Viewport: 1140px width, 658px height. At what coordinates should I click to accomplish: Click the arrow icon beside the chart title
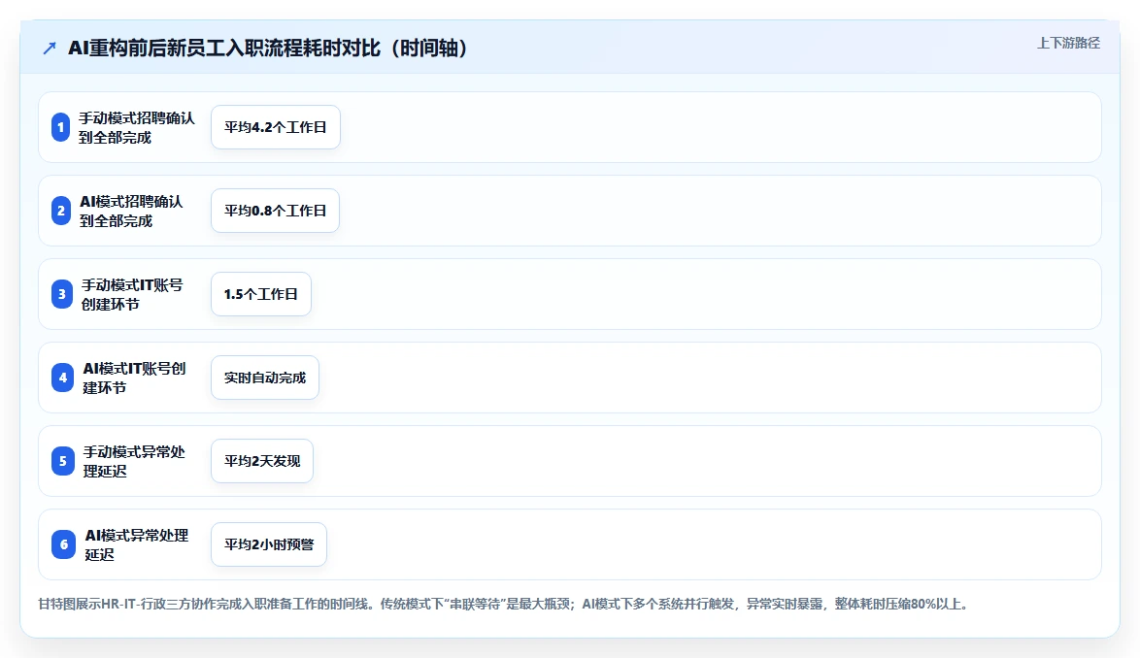tap(50, 49)
